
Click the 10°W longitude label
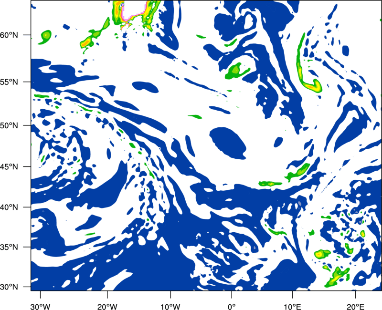tap(170, 307)
